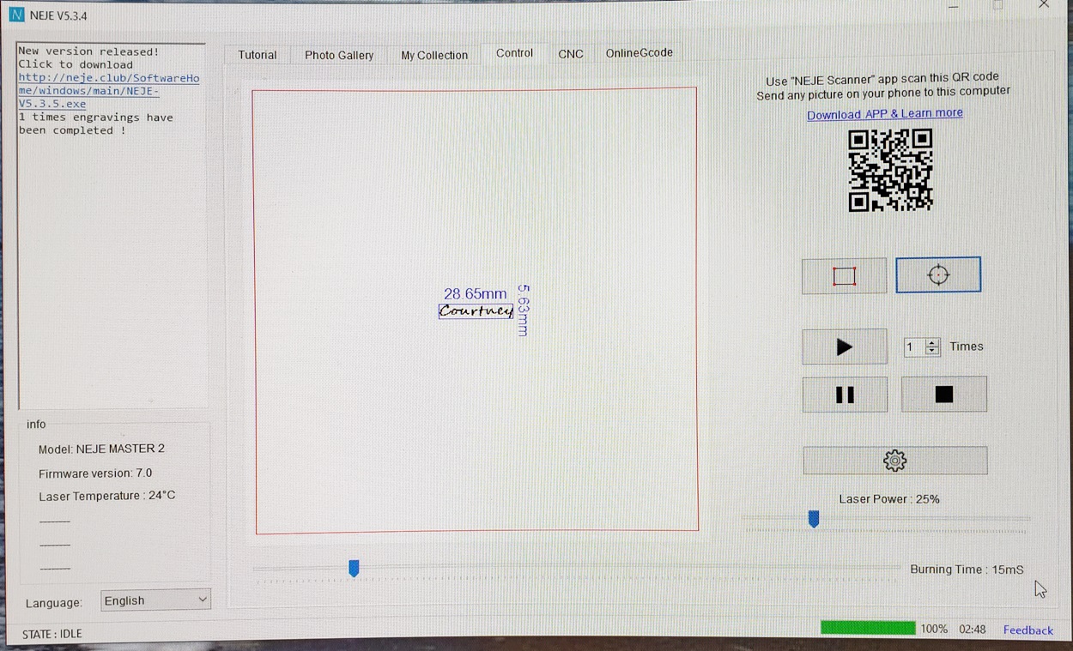
Task: Stop the engraving with the square button
Action: (943, 395)
